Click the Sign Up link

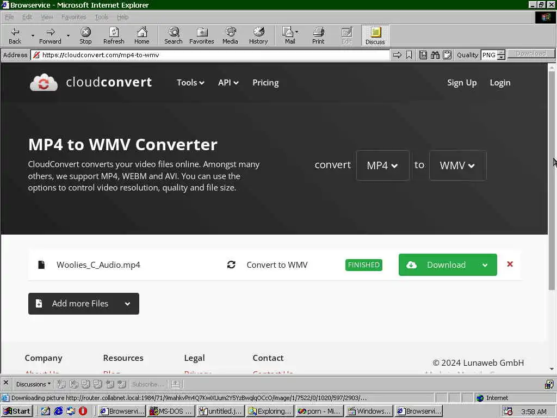(x=462, y=83)
